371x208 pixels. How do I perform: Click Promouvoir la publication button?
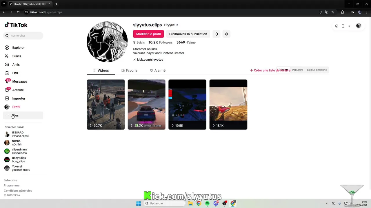tap(188, 34)
